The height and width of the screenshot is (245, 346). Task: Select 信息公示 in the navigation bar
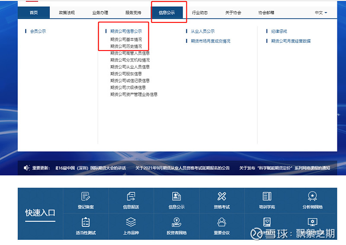[x=167, y=13]
